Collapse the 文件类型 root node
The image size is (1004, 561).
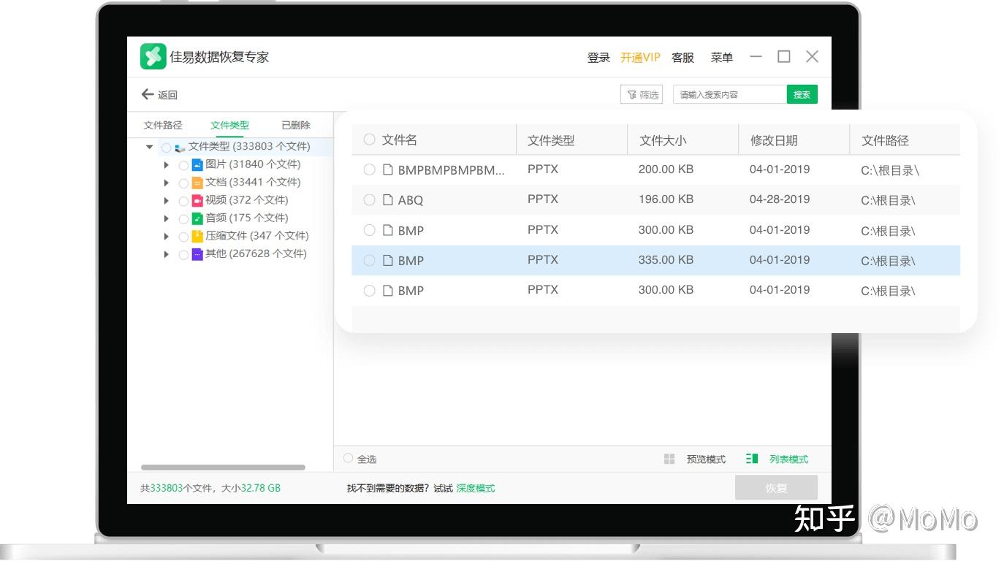pyautogui.click(x=150, y=147)
